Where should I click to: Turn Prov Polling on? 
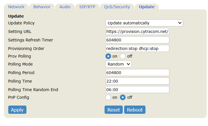108,56
